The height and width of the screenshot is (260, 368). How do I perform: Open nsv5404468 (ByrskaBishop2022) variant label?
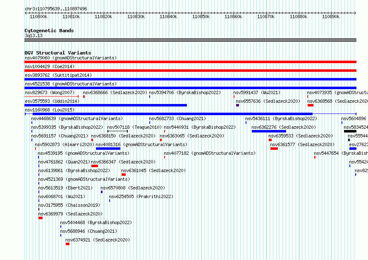pos(96,222)
